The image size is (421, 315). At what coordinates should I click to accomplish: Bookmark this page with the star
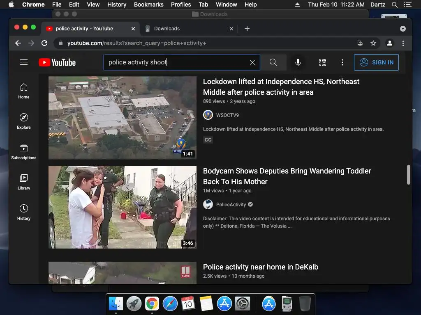click(x=373, y=43)
